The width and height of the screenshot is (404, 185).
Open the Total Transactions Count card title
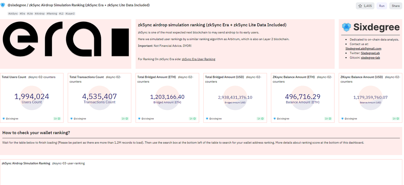pos(87,77)
